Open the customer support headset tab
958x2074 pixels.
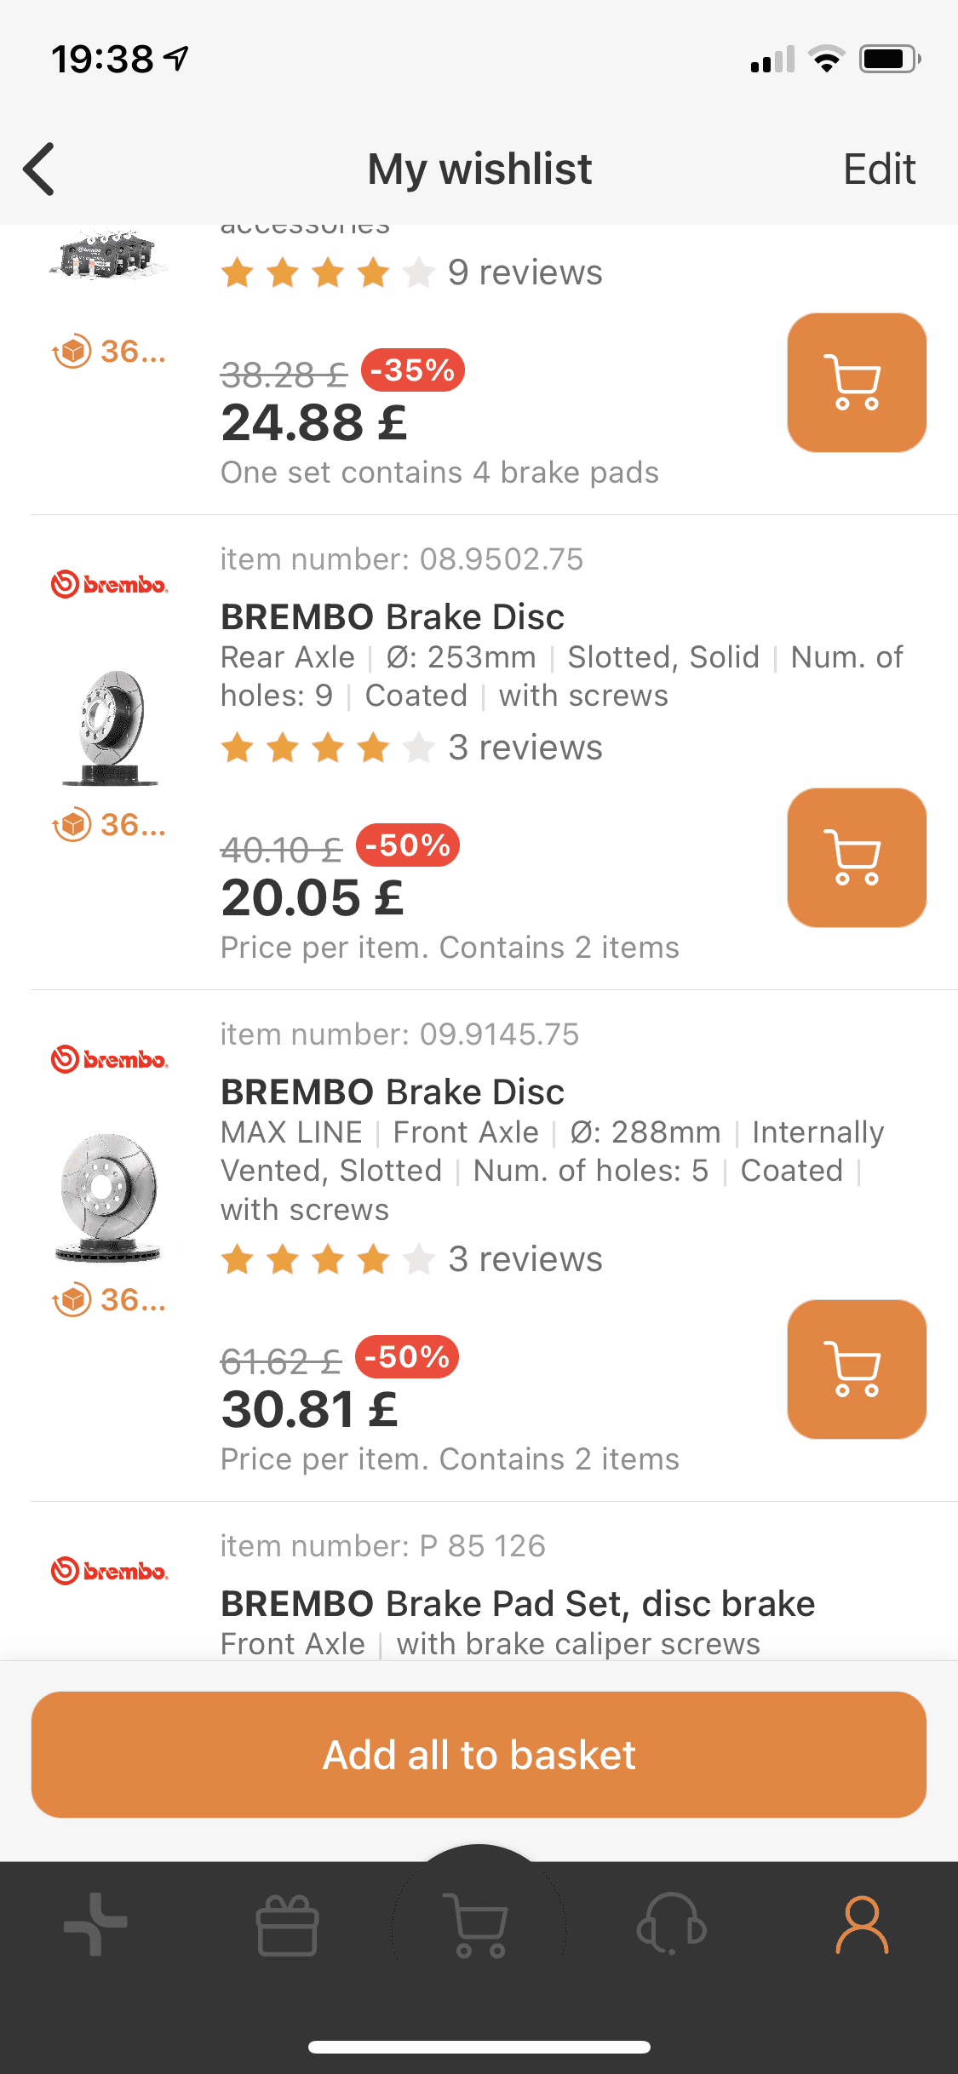pyautogui.click(x=671, y=1924)
